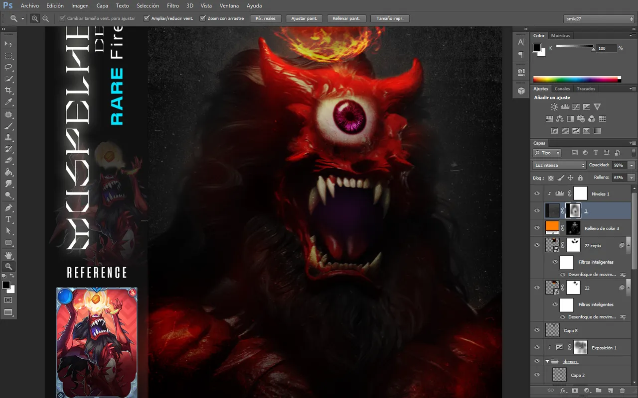
Task: Select the Hand tool
Action: click(8, 255)
